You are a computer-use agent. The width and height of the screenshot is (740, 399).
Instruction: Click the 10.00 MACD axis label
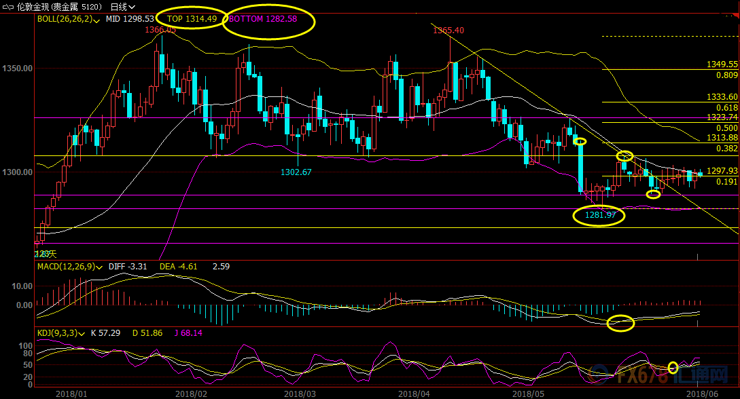(22, 286)
